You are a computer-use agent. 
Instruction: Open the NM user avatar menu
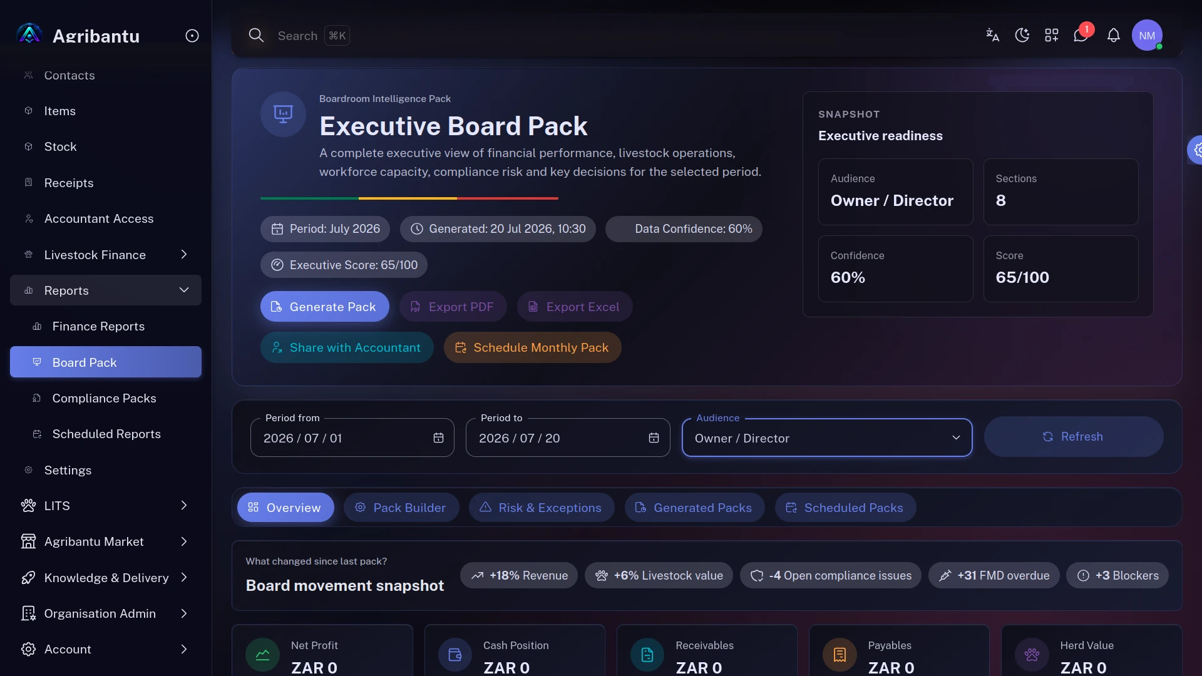pos(1147,36)
